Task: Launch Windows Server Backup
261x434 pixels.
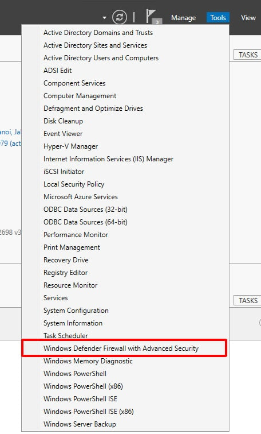Action: (x=125, y=424)
